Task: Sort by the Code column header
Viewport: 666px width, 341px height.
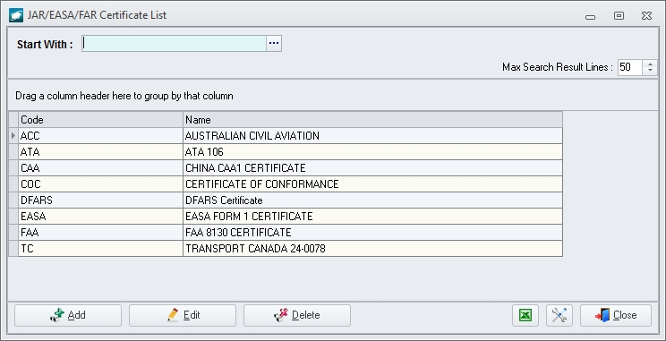Action: click(x=100, y=120)
